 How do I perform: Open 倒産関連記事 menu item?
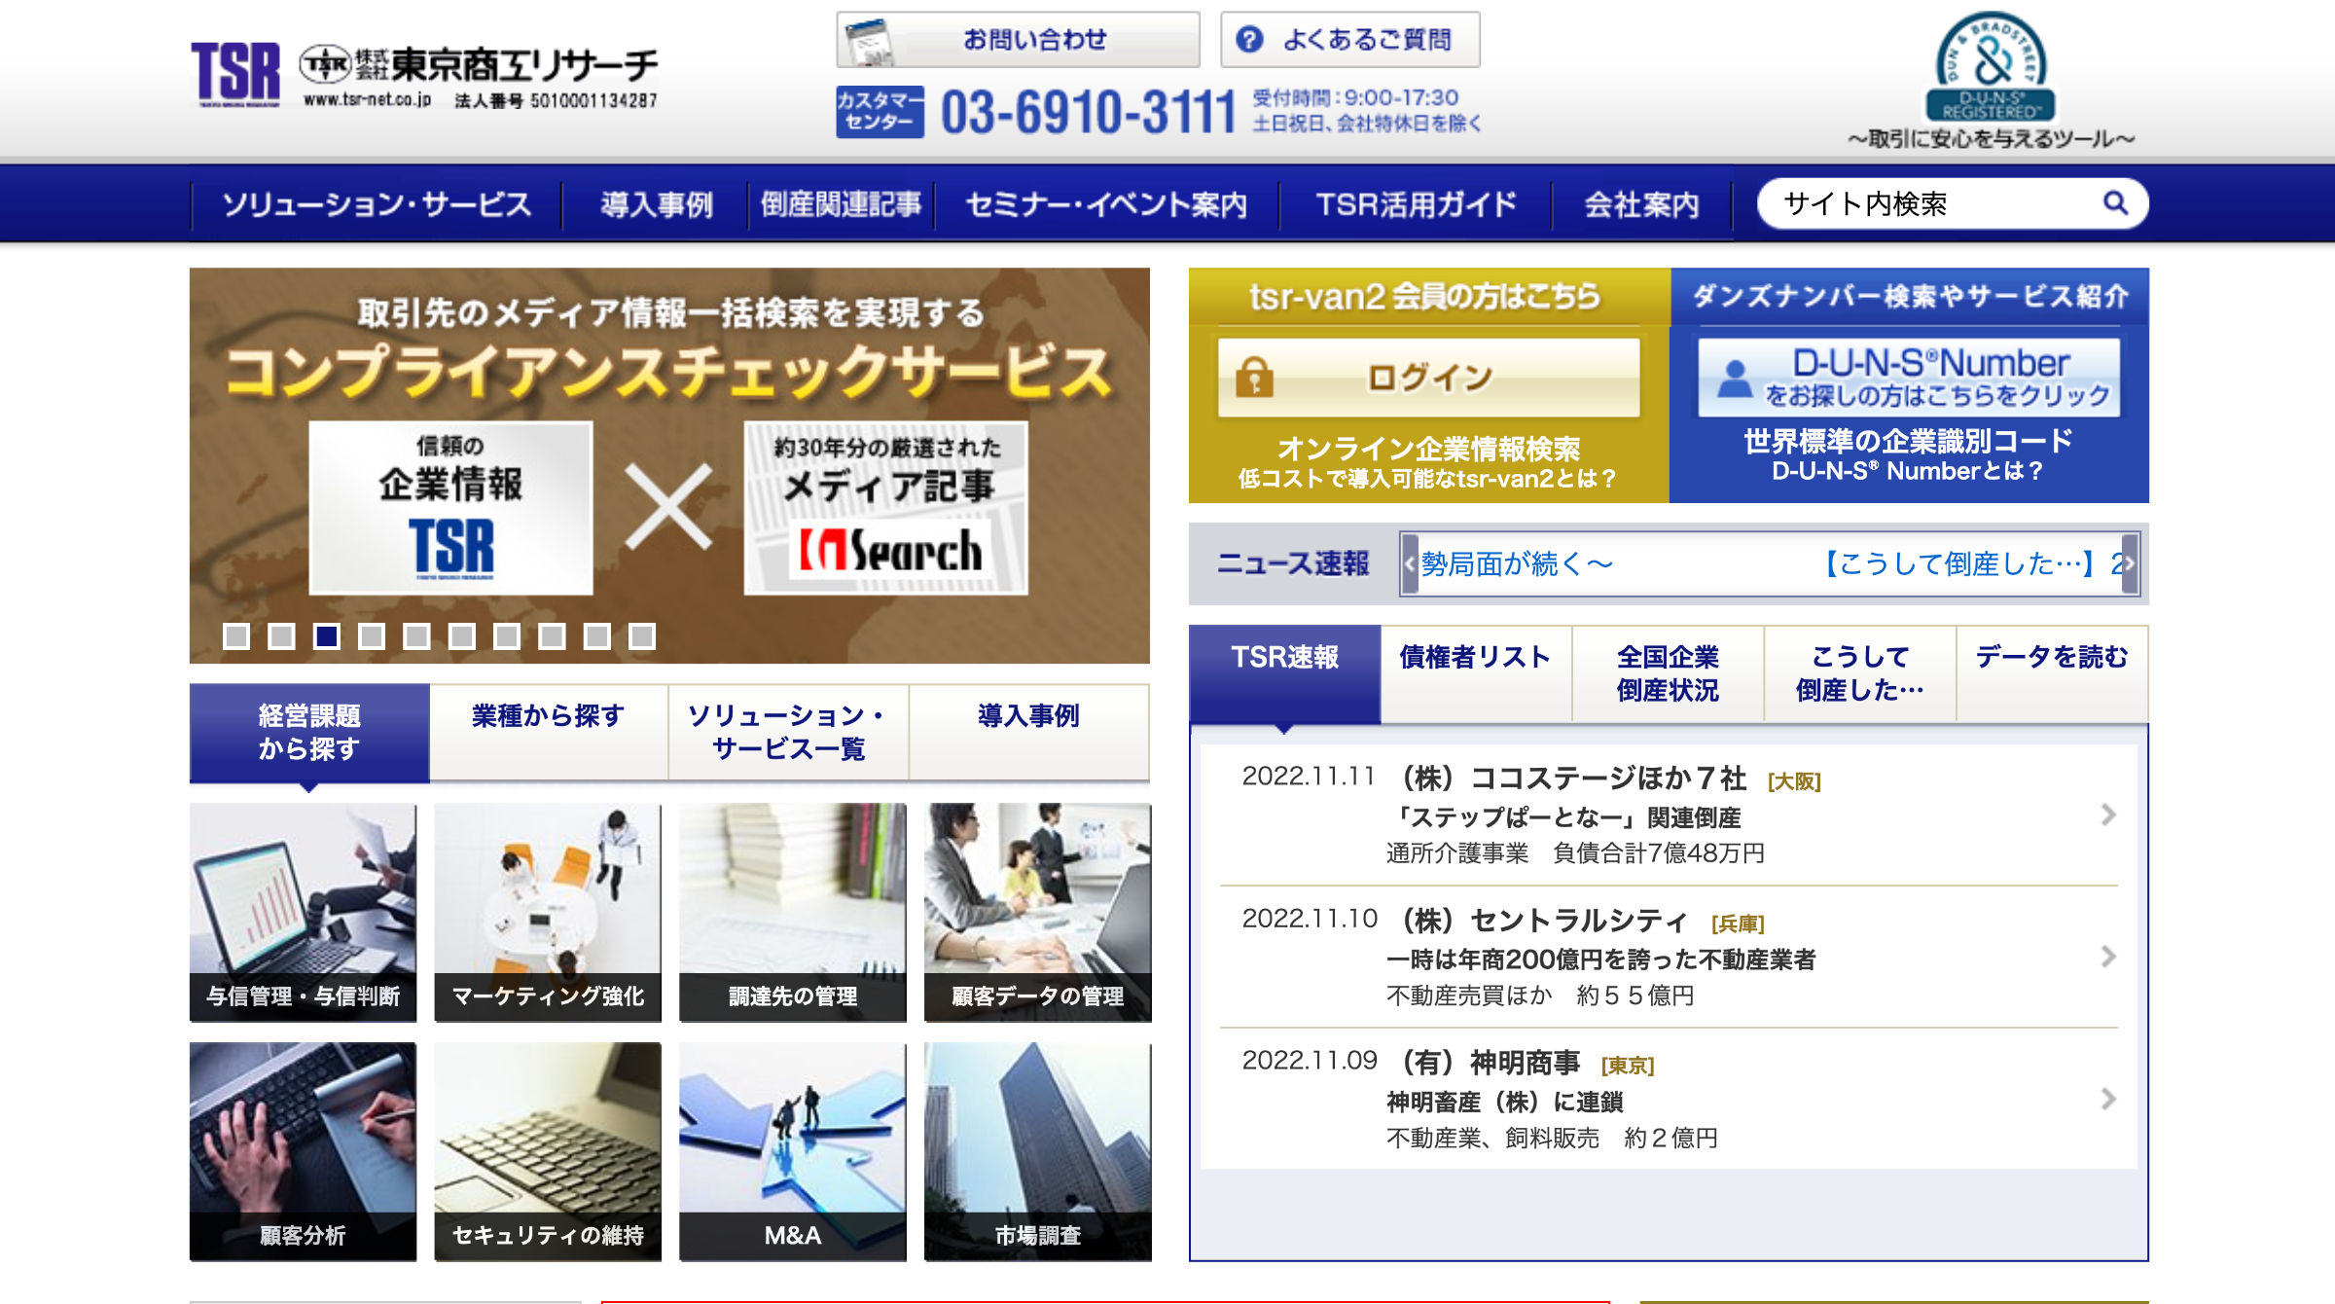click(841, 204)
